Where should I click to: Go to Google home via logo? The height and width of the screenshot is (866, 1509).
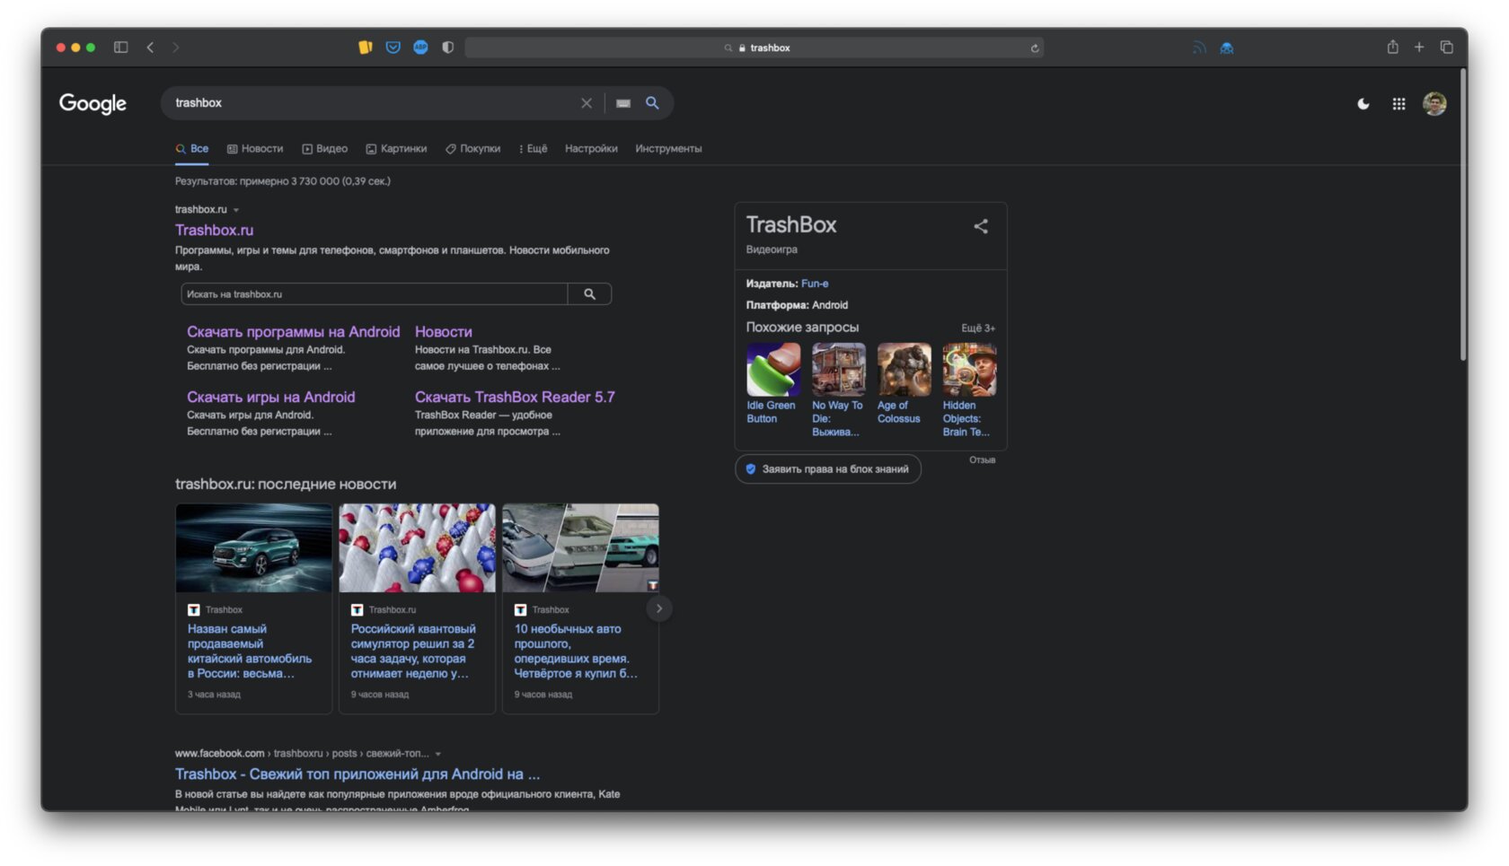[x=93, y=104]
